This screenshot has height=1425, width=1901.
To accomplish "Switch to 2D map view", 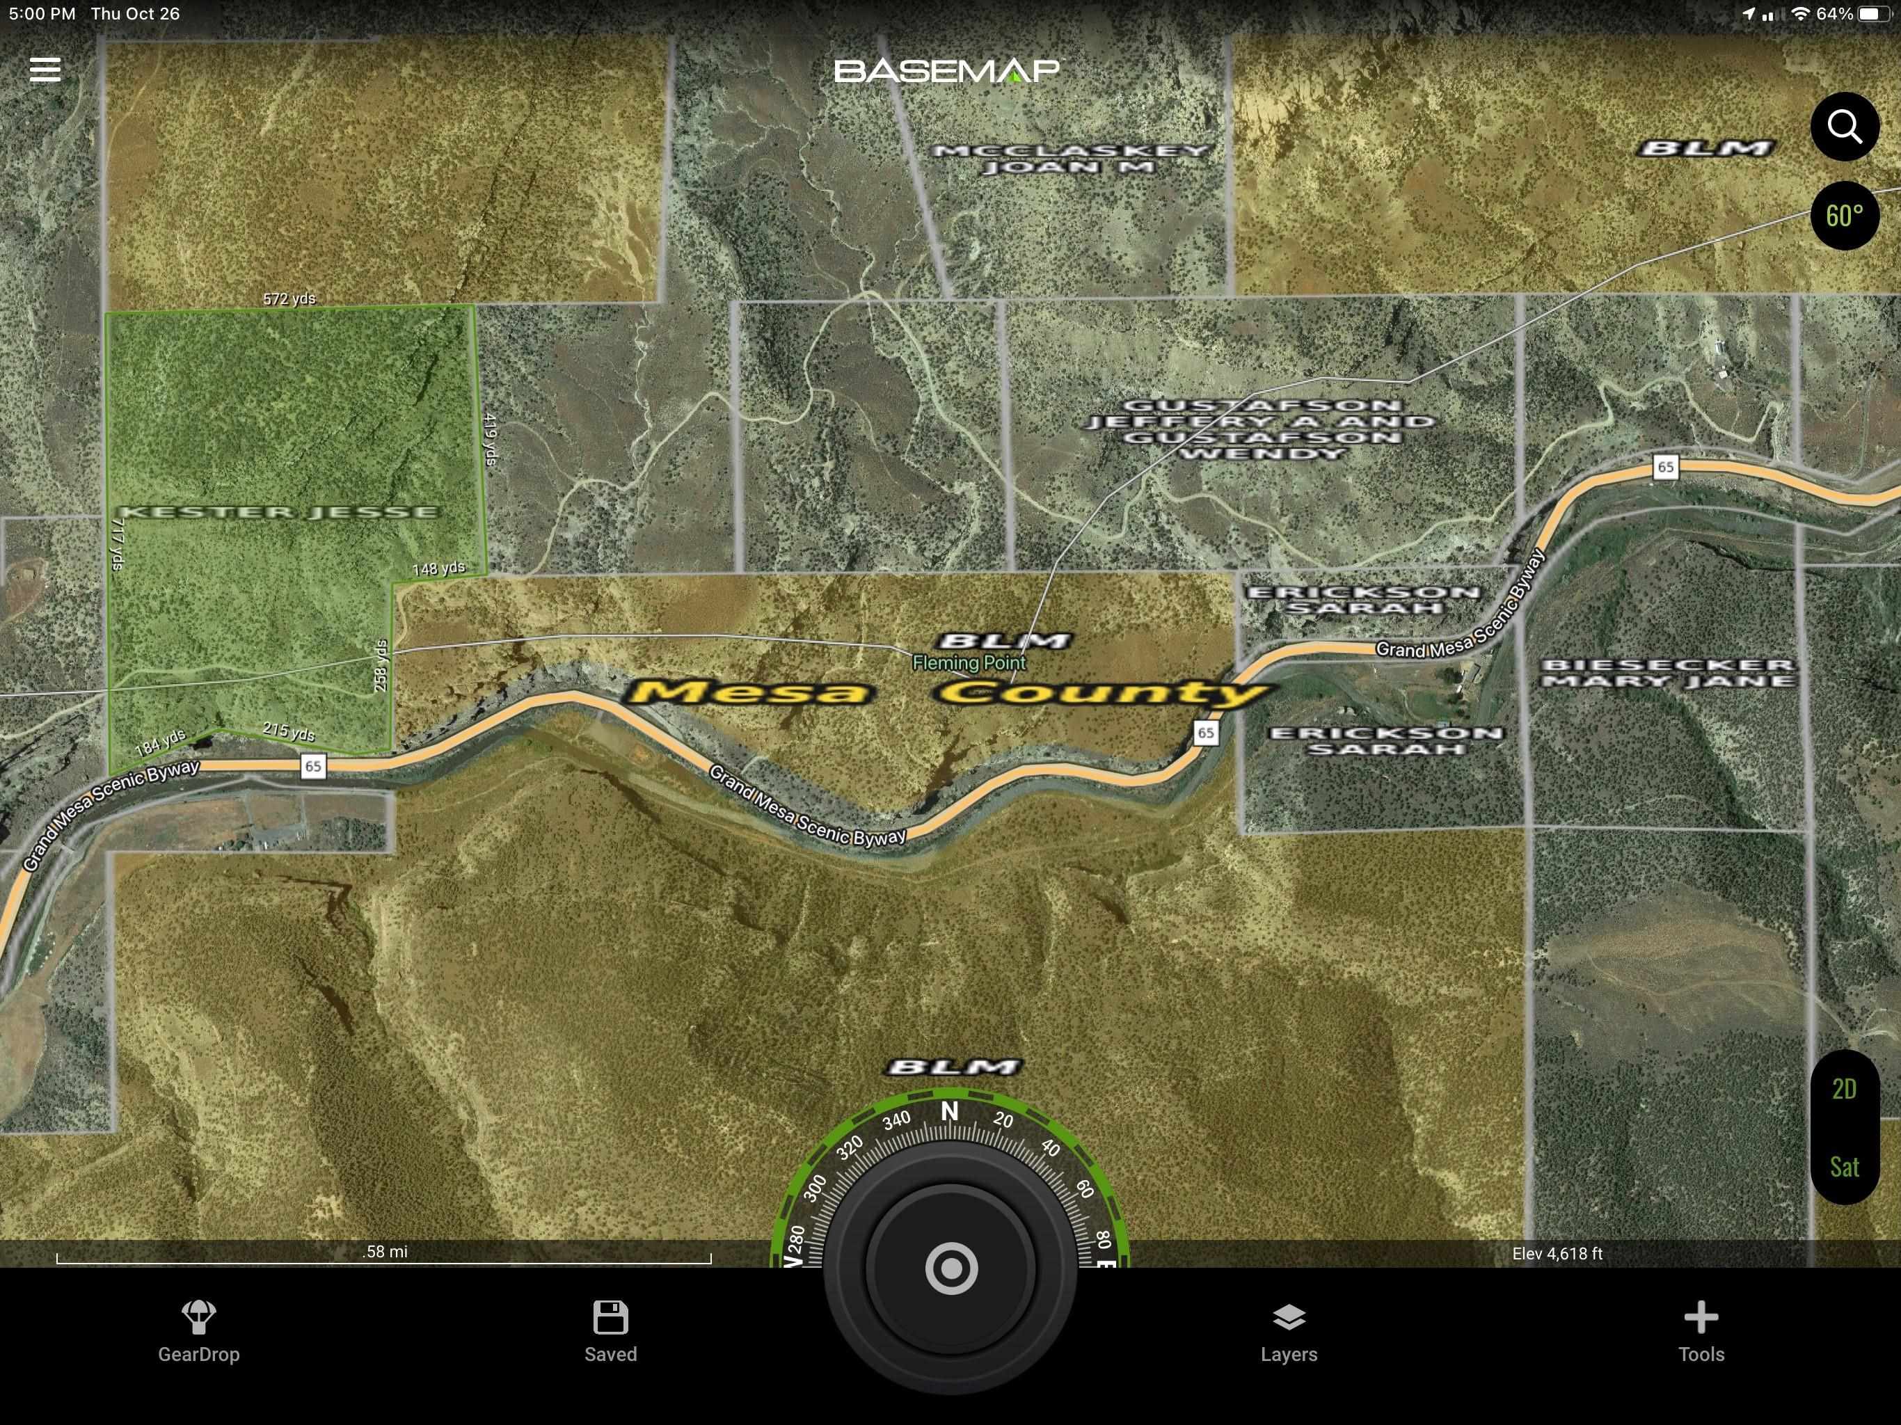I will click(x=1844, y=1088).
